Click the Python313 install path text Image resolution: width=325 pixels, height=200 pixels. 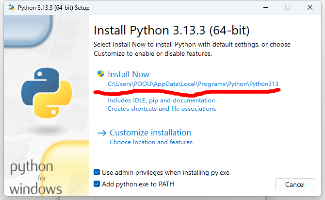(x=193, y=84)
